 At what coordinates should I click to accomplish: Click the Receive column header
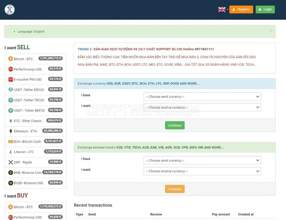pyautogui.click(x=156, y=214)
